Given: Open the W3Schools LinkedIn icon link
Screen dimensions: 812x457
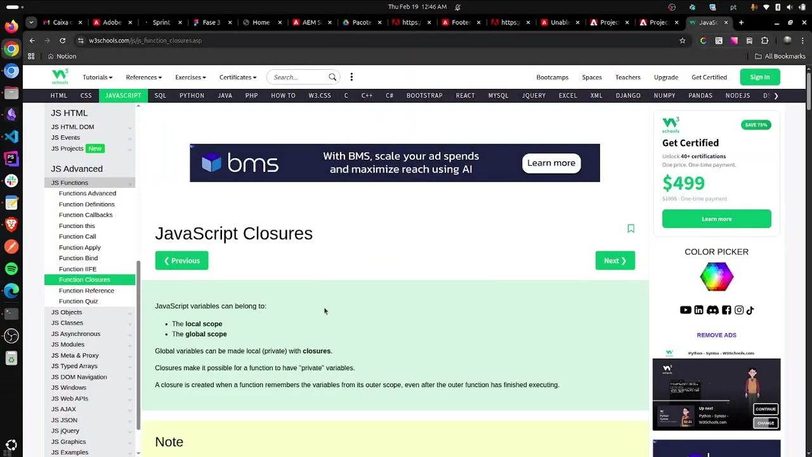Looking at the screenshot, I should [698, 310].
